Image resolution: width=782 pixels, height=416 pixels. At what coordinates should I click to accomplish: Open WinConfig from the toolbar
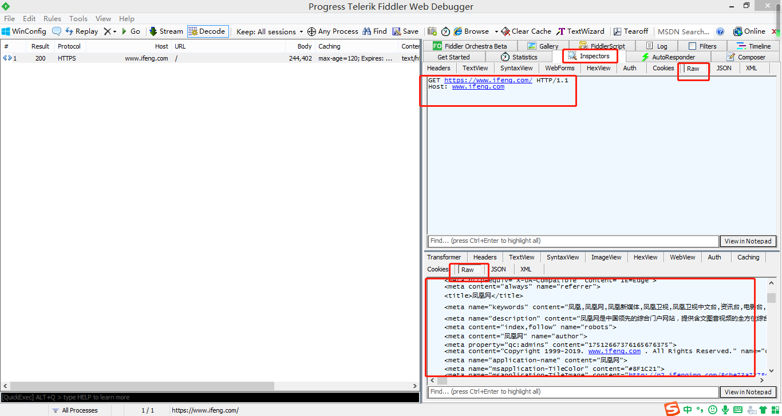24,31
